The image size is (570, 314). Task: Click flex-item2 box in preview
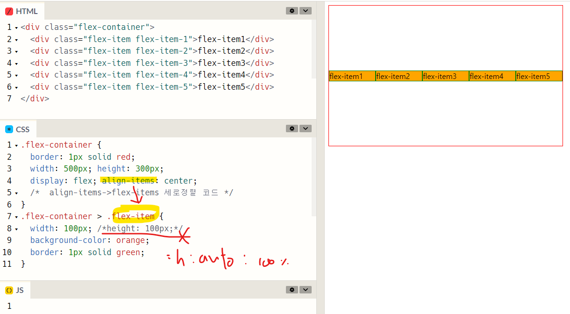tap(399, 76)
